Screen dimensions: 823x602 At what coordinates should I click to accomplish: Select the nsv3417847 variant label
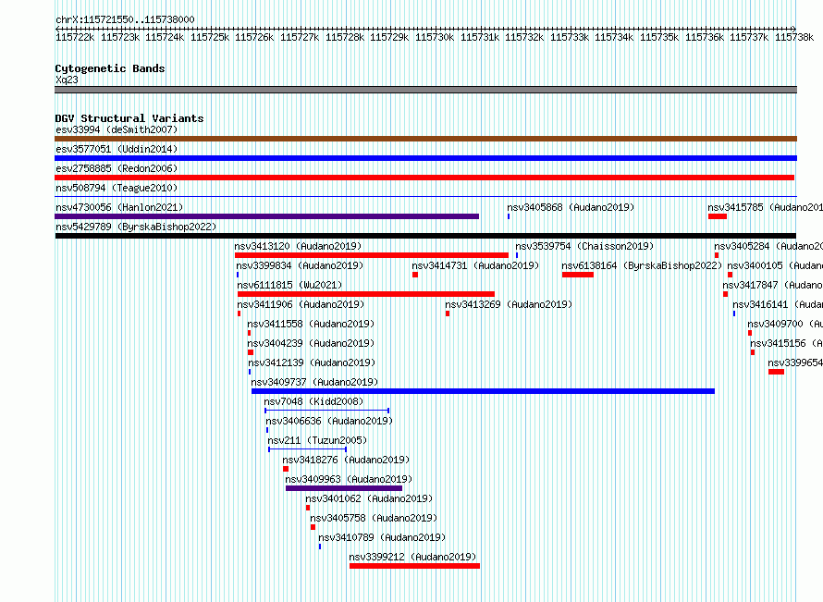773,285
